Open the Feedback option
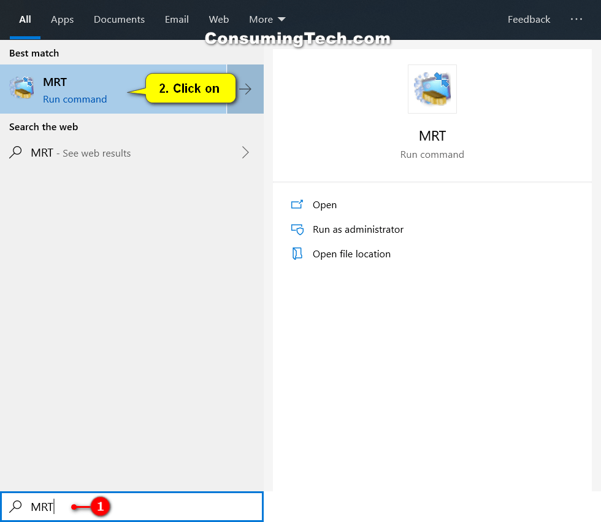This screenshot has width=601, height=522. point(529,19)
